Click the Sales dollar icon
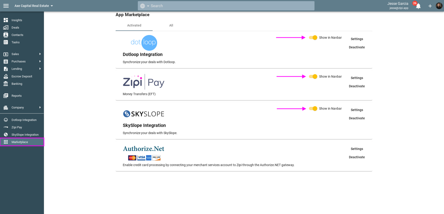The width and height of the screenshot is (444, 214). pyautogui.click(x=6, y=54)
